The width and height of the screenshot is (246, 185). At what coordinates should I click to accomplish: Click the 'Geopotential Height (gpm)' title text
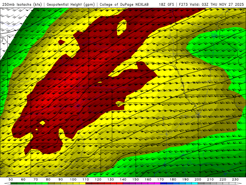pos(71,5)
